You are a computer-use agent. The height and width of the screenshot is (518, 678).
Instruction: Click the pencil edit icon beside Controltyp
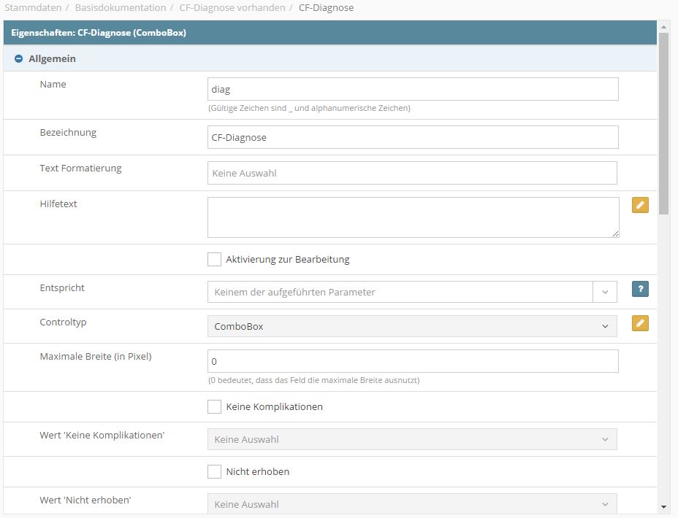point(640,323)
